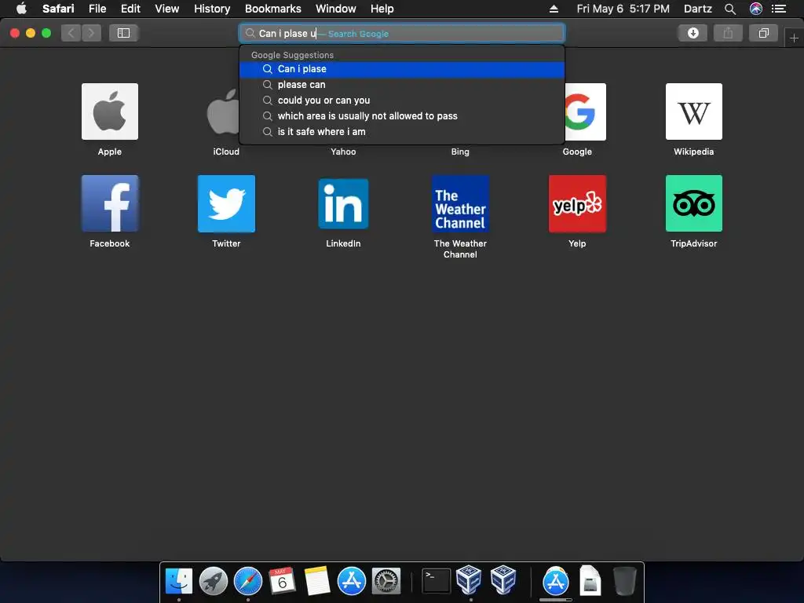
Task: Open the View menu
Action: (167, 9)
